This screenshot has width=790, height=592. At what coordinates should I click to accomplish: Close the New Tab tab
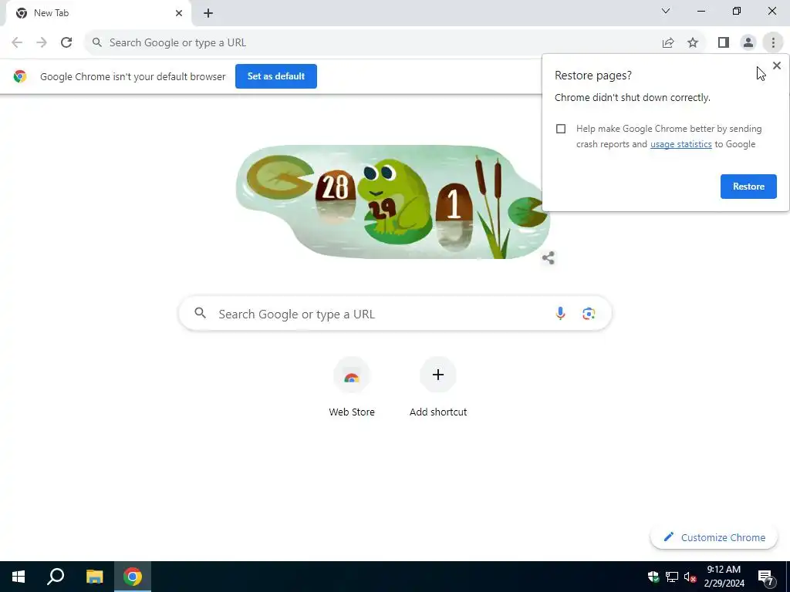178,13
